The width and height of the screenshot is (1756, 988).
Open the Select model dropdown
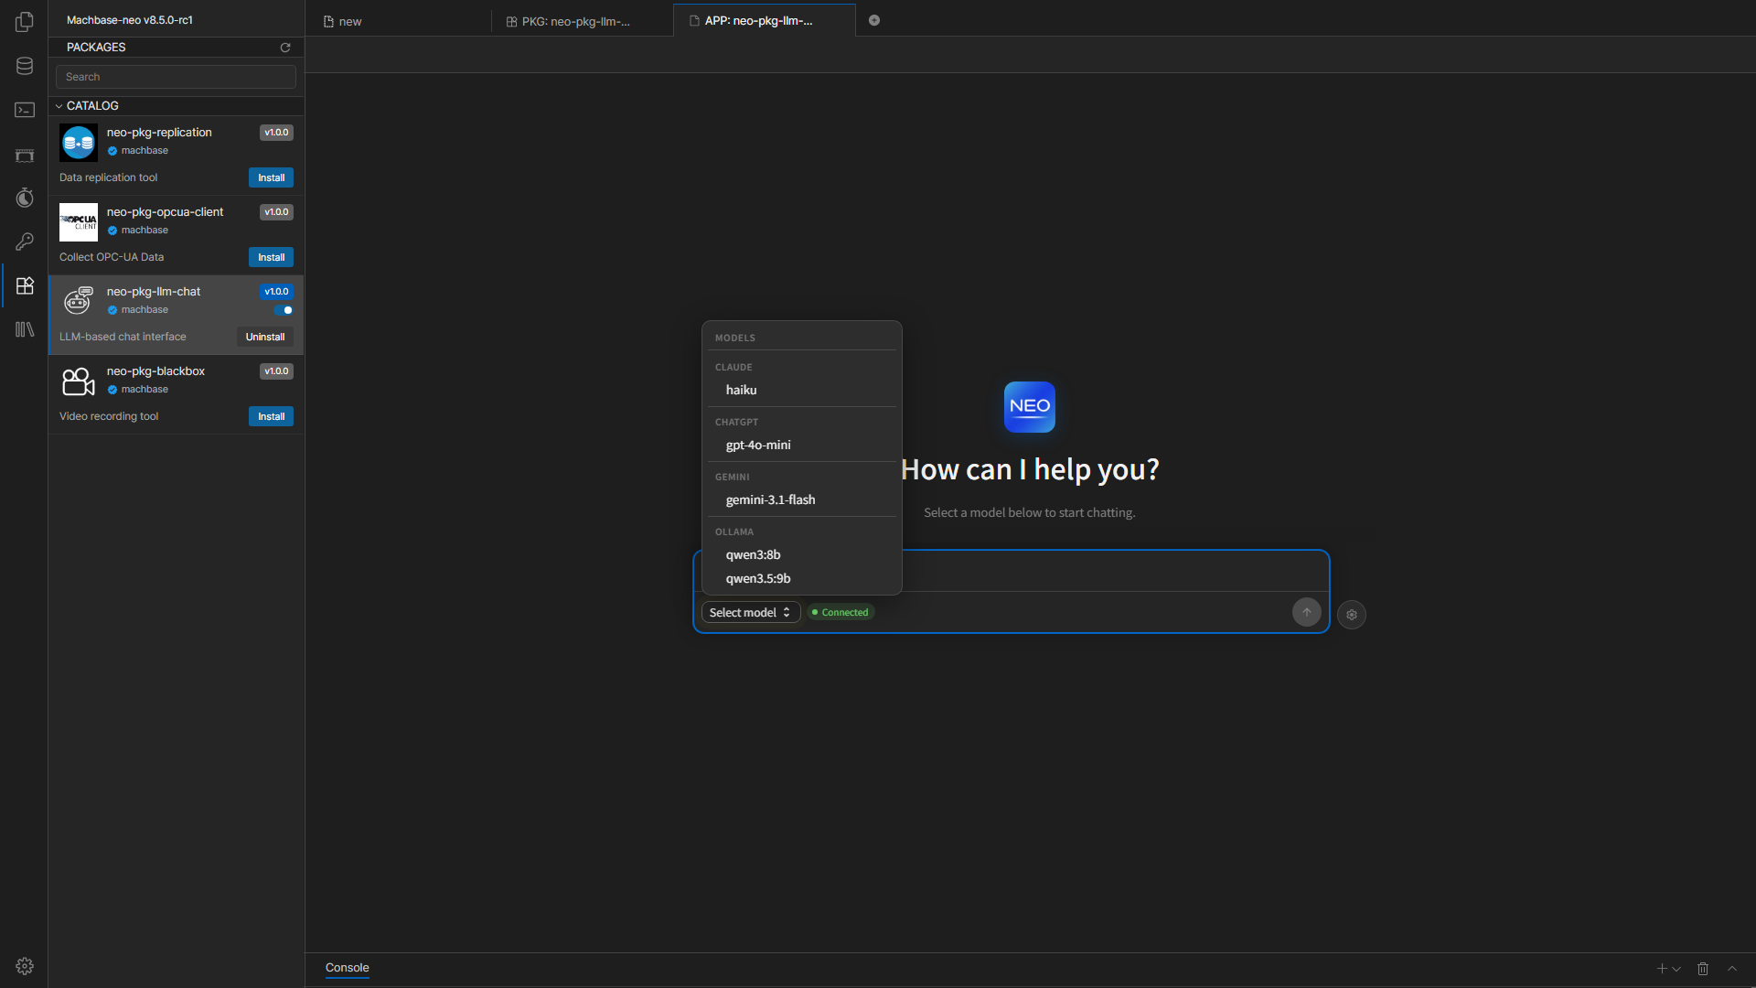click(x=751, y=613)
